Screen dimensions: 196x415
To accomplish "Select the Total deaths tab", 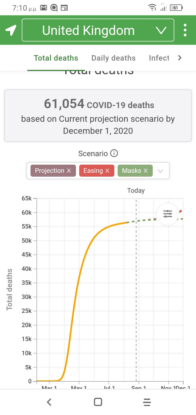I will [56, 58].
